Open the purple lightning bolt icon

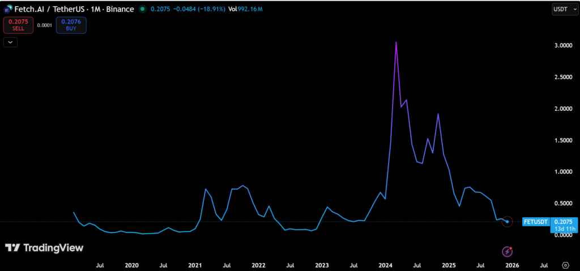pyautogui.click(x=508, y=251)
